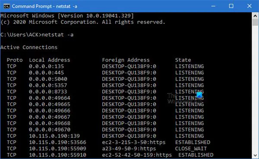Click LISTENING state in port 445 row
This screenshot has width=259, height=159.
(190, 72)
